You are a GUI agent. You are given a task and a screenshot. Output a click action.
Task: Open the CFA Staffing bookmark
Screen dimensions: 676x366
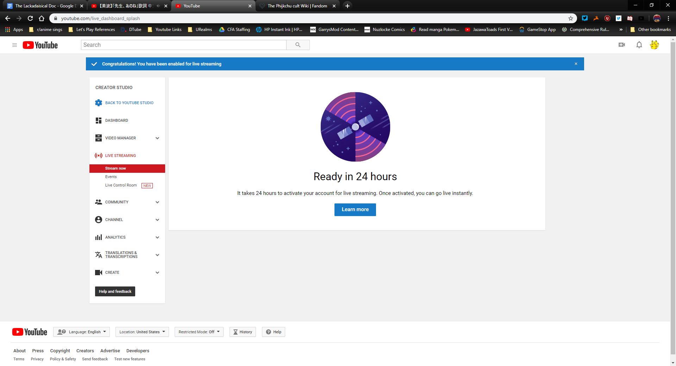click(x=234, y=30)
